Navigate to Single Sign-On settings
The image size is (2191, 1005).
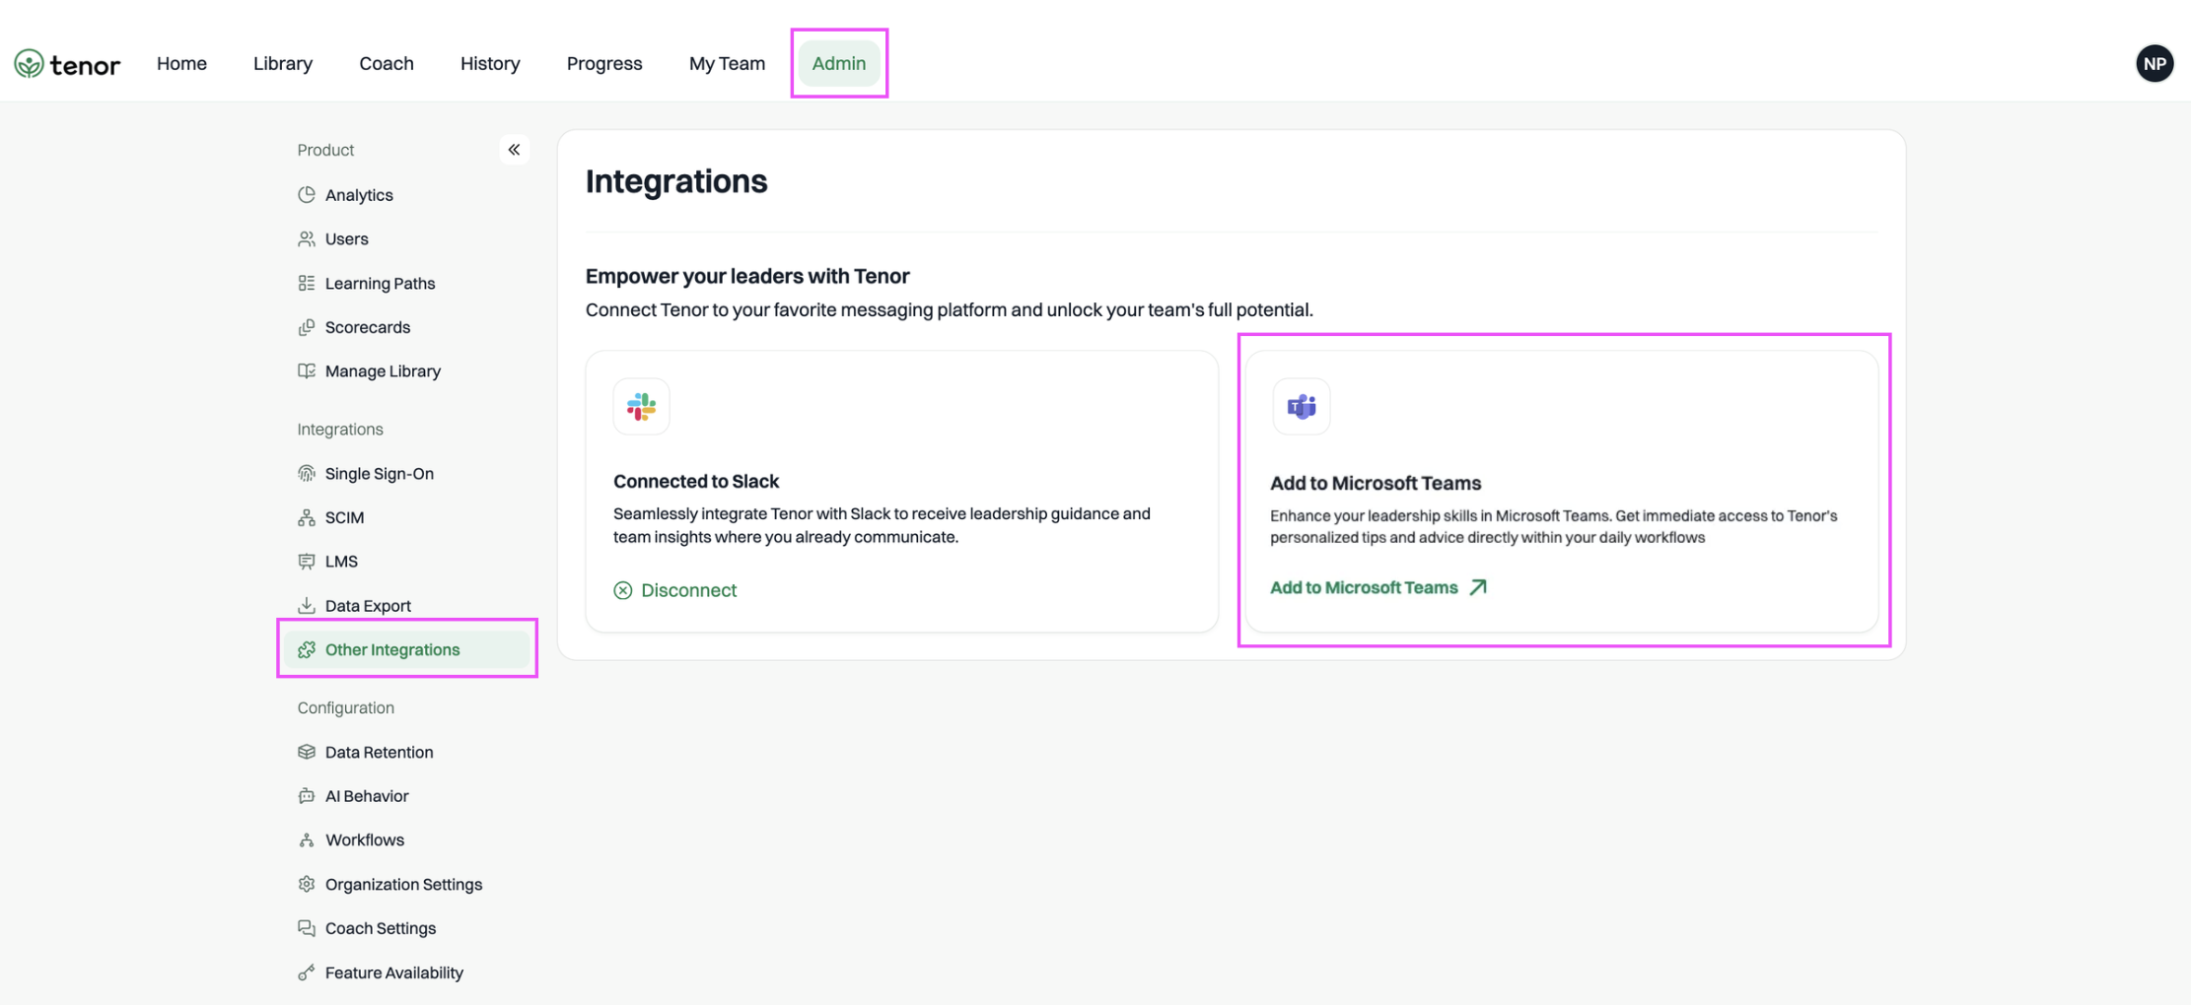pos(406,474)
